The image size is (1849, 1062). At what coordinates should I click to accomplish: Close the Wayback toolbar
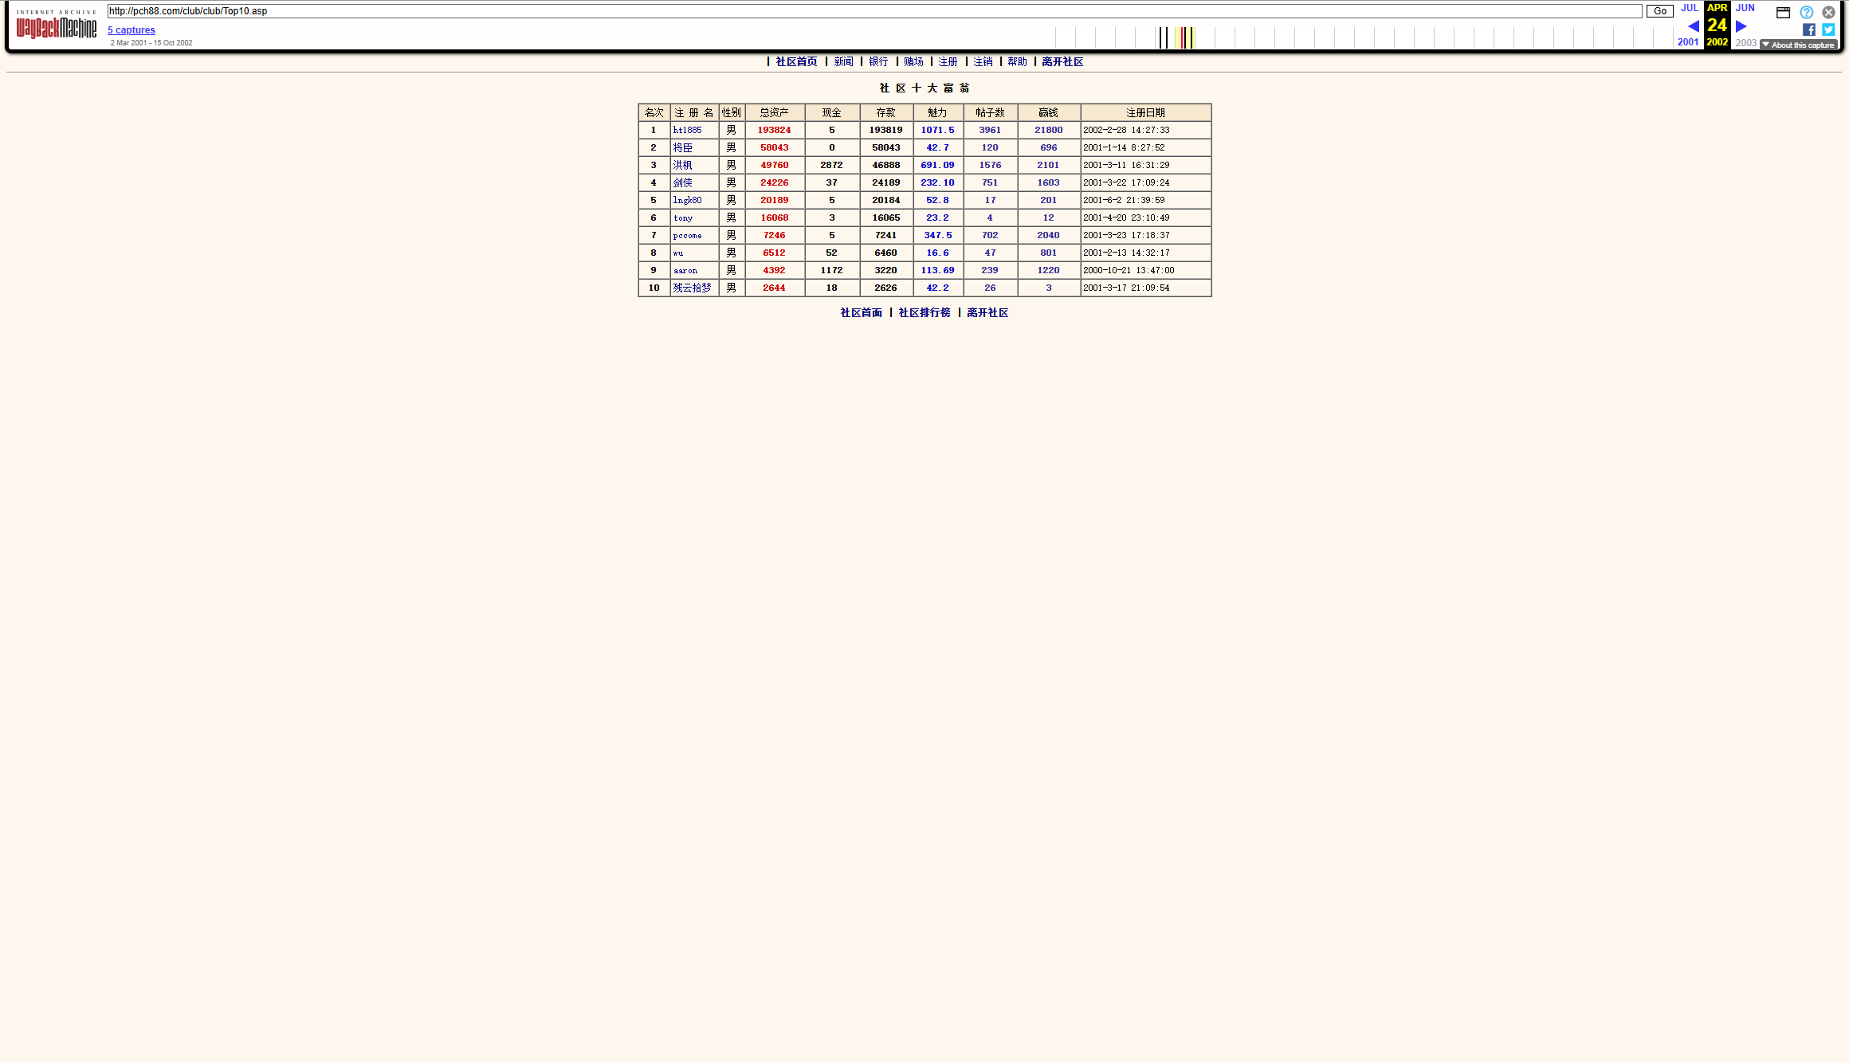click(1828, 12)
